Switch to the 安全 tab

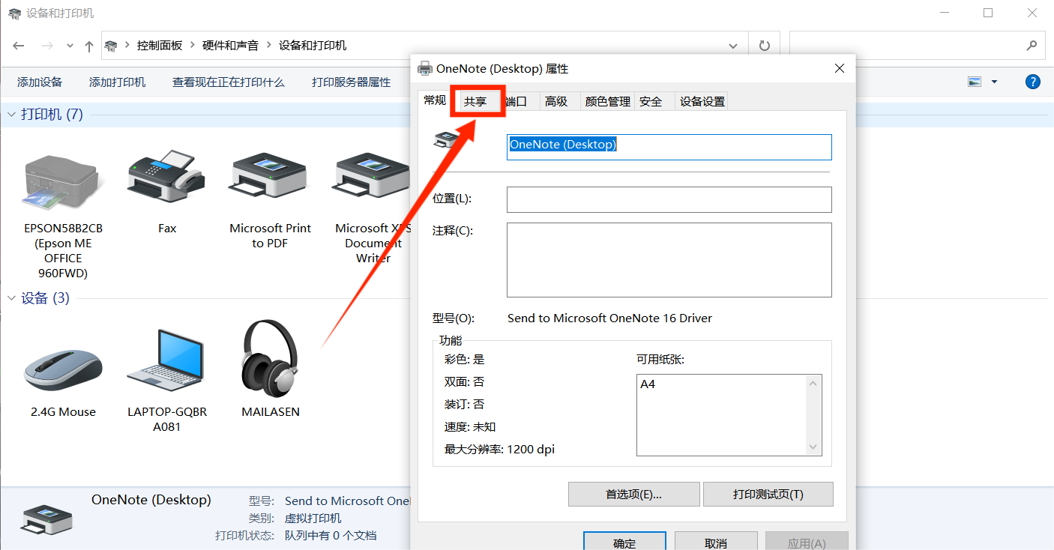pyautogui.click(x=651, y=102)
